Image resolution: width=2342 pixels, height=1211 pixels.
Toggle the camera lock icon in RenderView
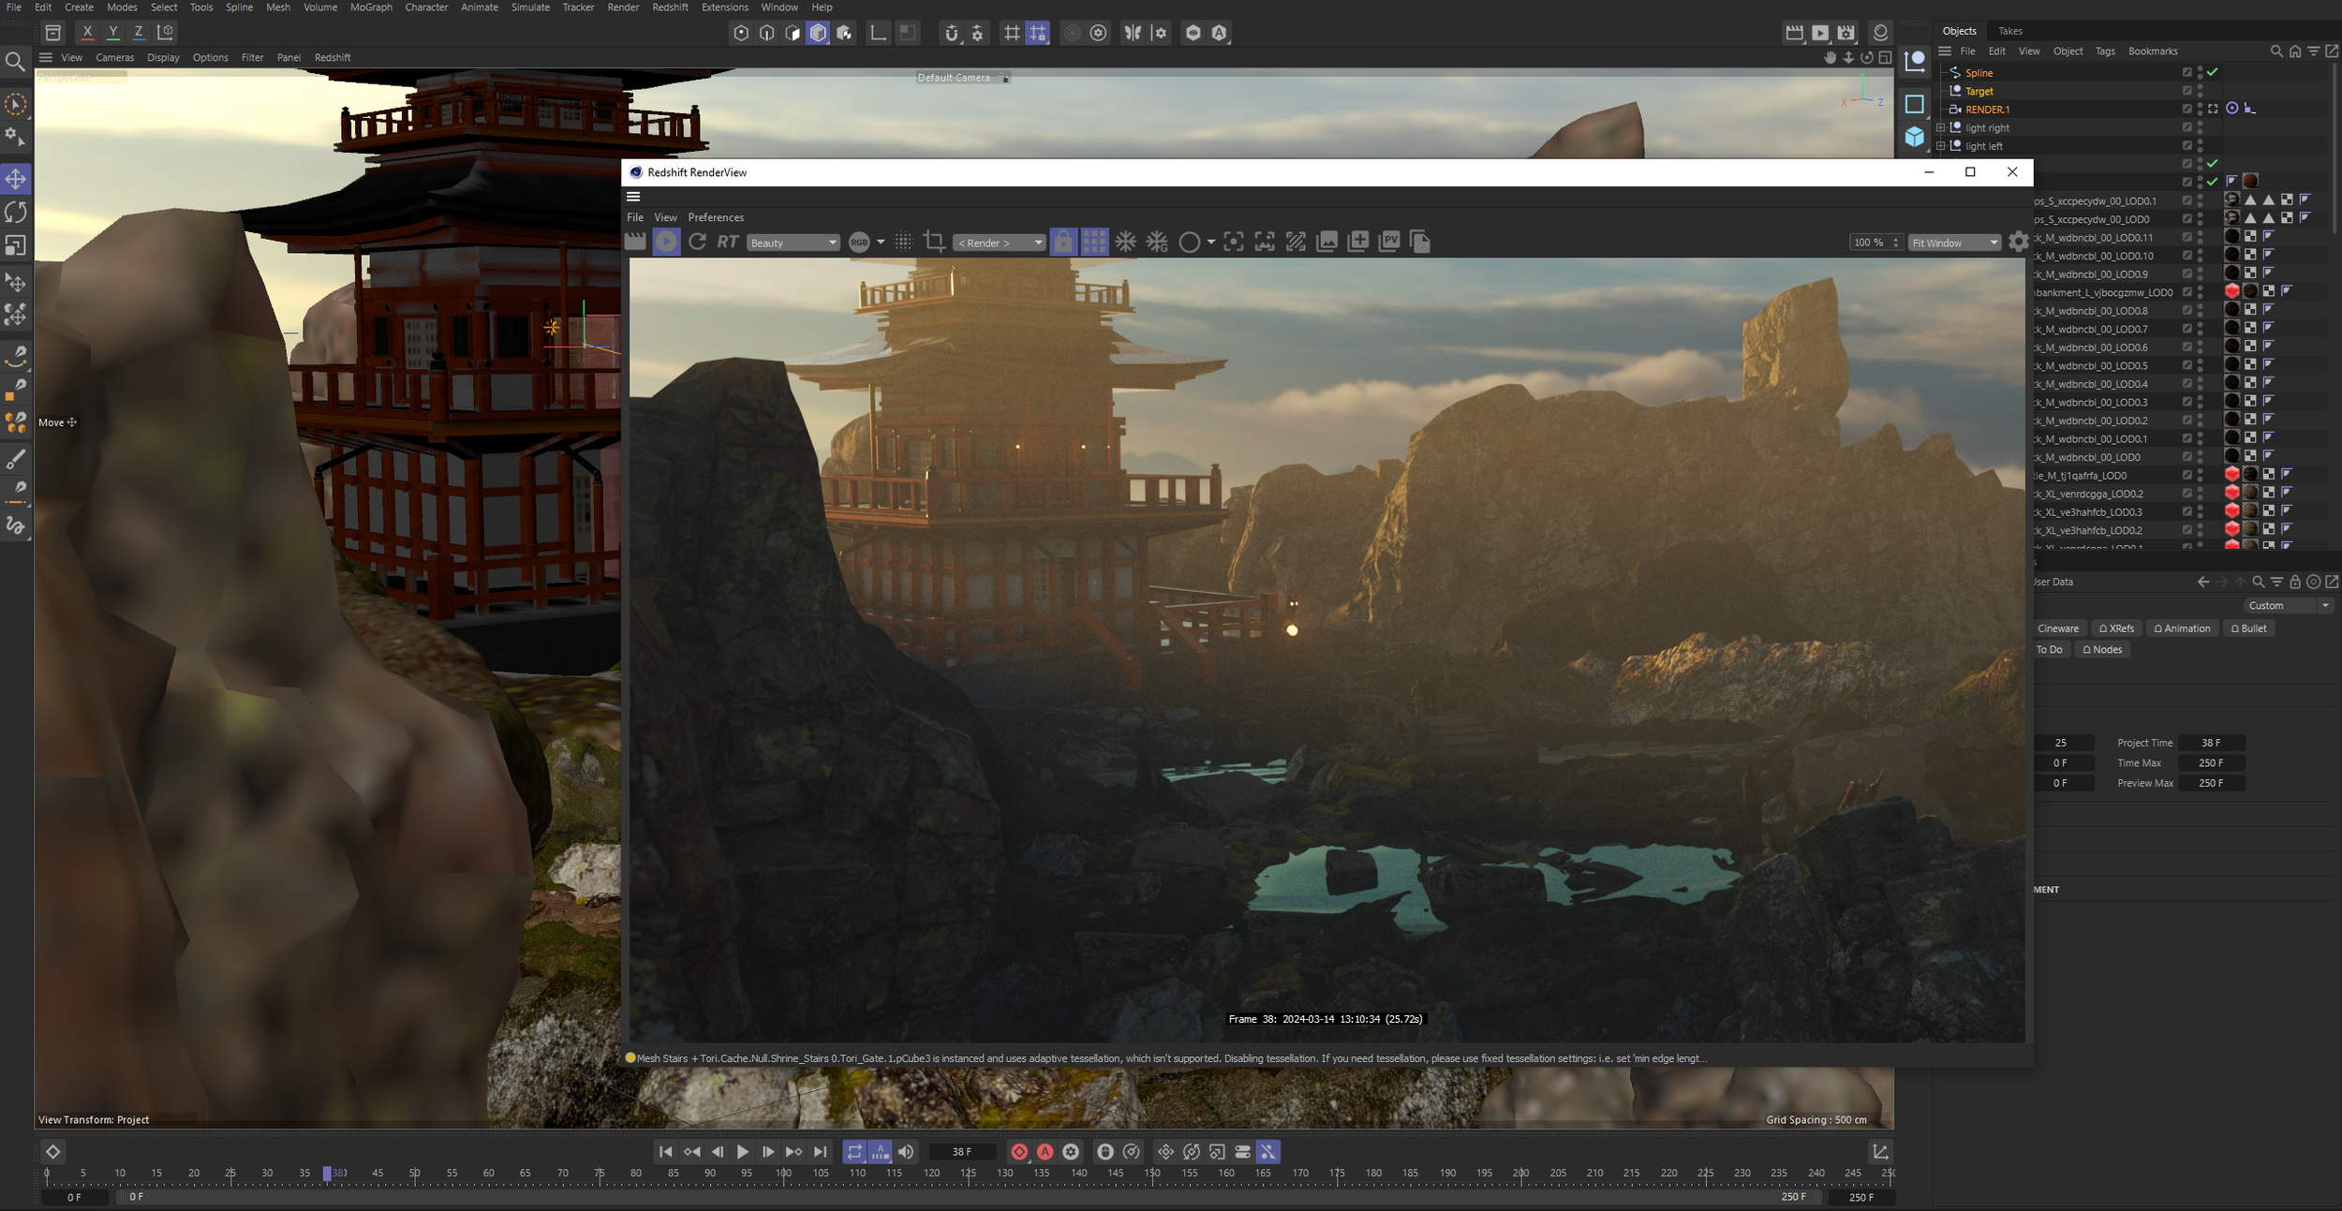click(1063, 242)
